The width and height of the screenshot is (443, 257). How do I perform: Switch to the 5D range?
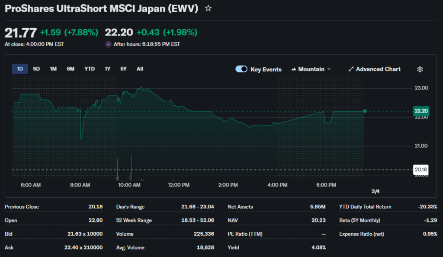37,69
